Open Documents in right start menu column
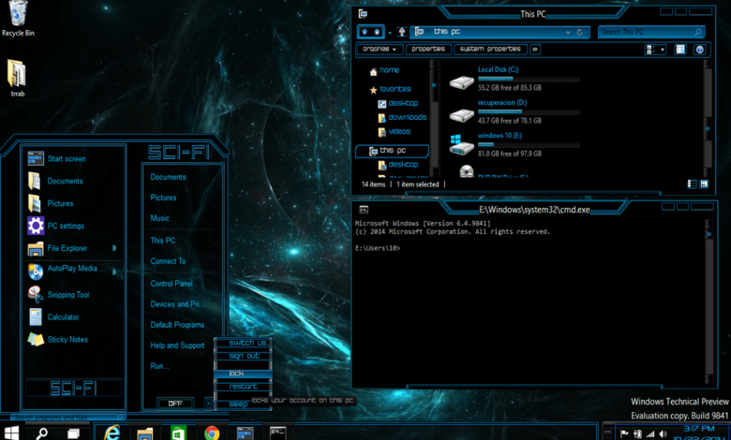 point(168,177)
